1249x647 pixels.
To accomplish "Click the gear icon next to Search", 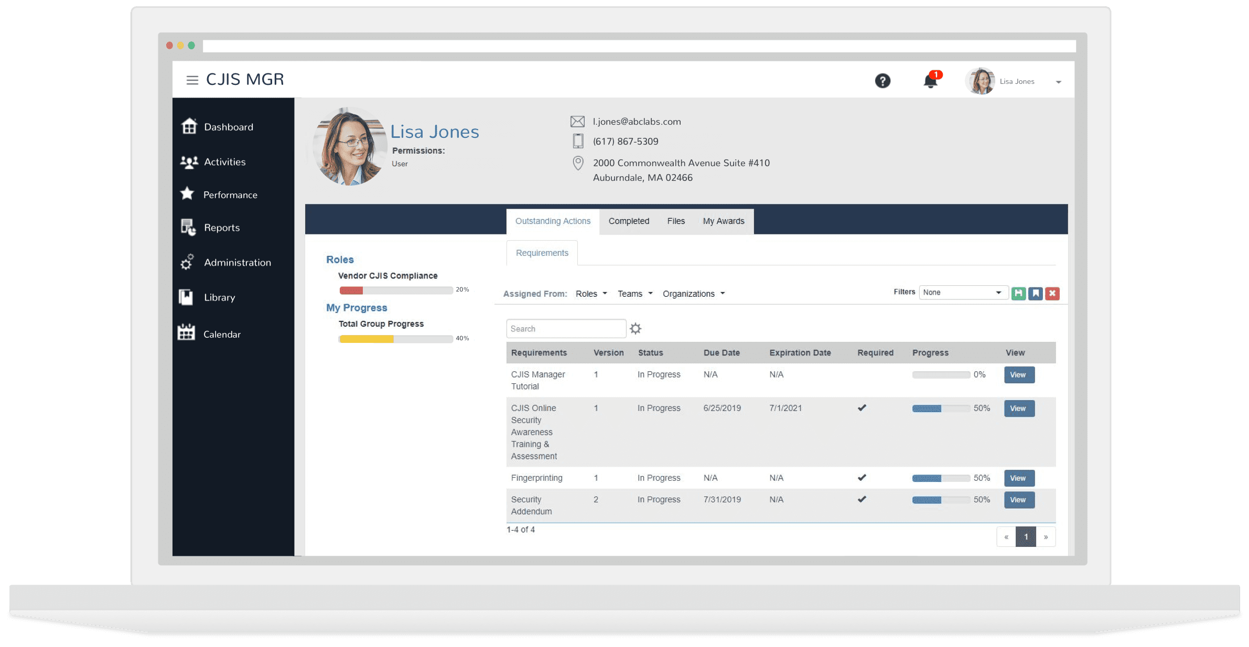I will click(636, 329).
